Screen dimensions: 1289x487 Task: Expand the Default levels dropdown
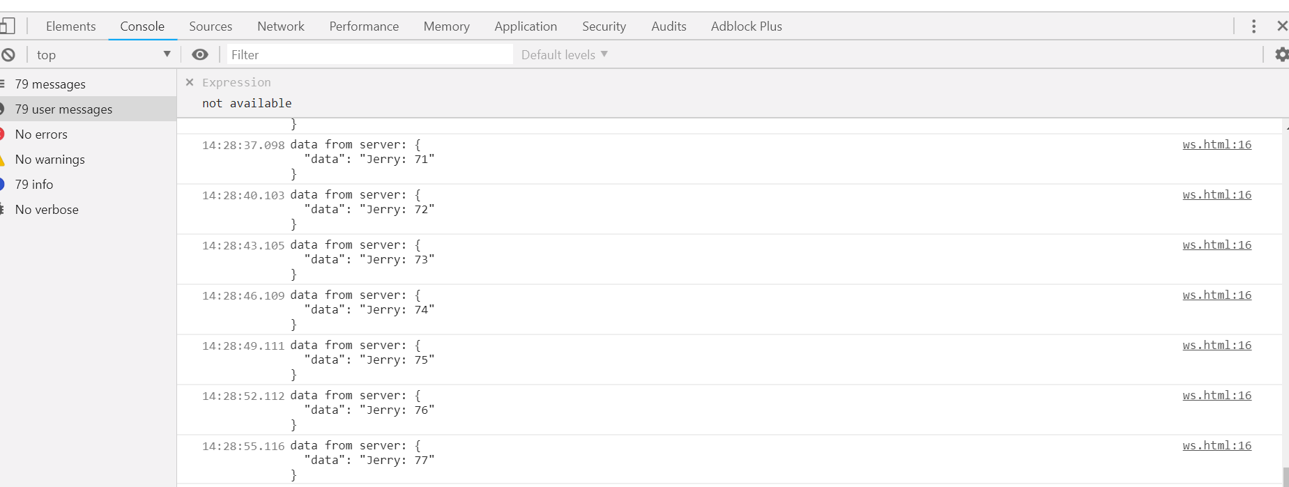(x=564, y=54)
